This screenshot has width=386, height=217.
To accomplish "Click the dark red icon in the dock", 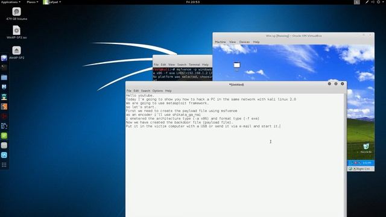I will (x=4, y=116).
